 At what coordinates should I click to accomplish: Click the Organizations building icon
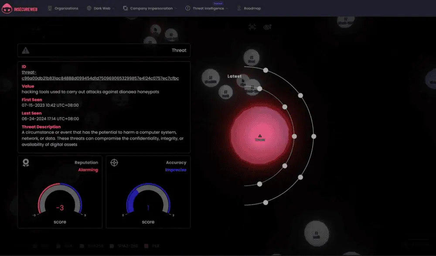49,8
